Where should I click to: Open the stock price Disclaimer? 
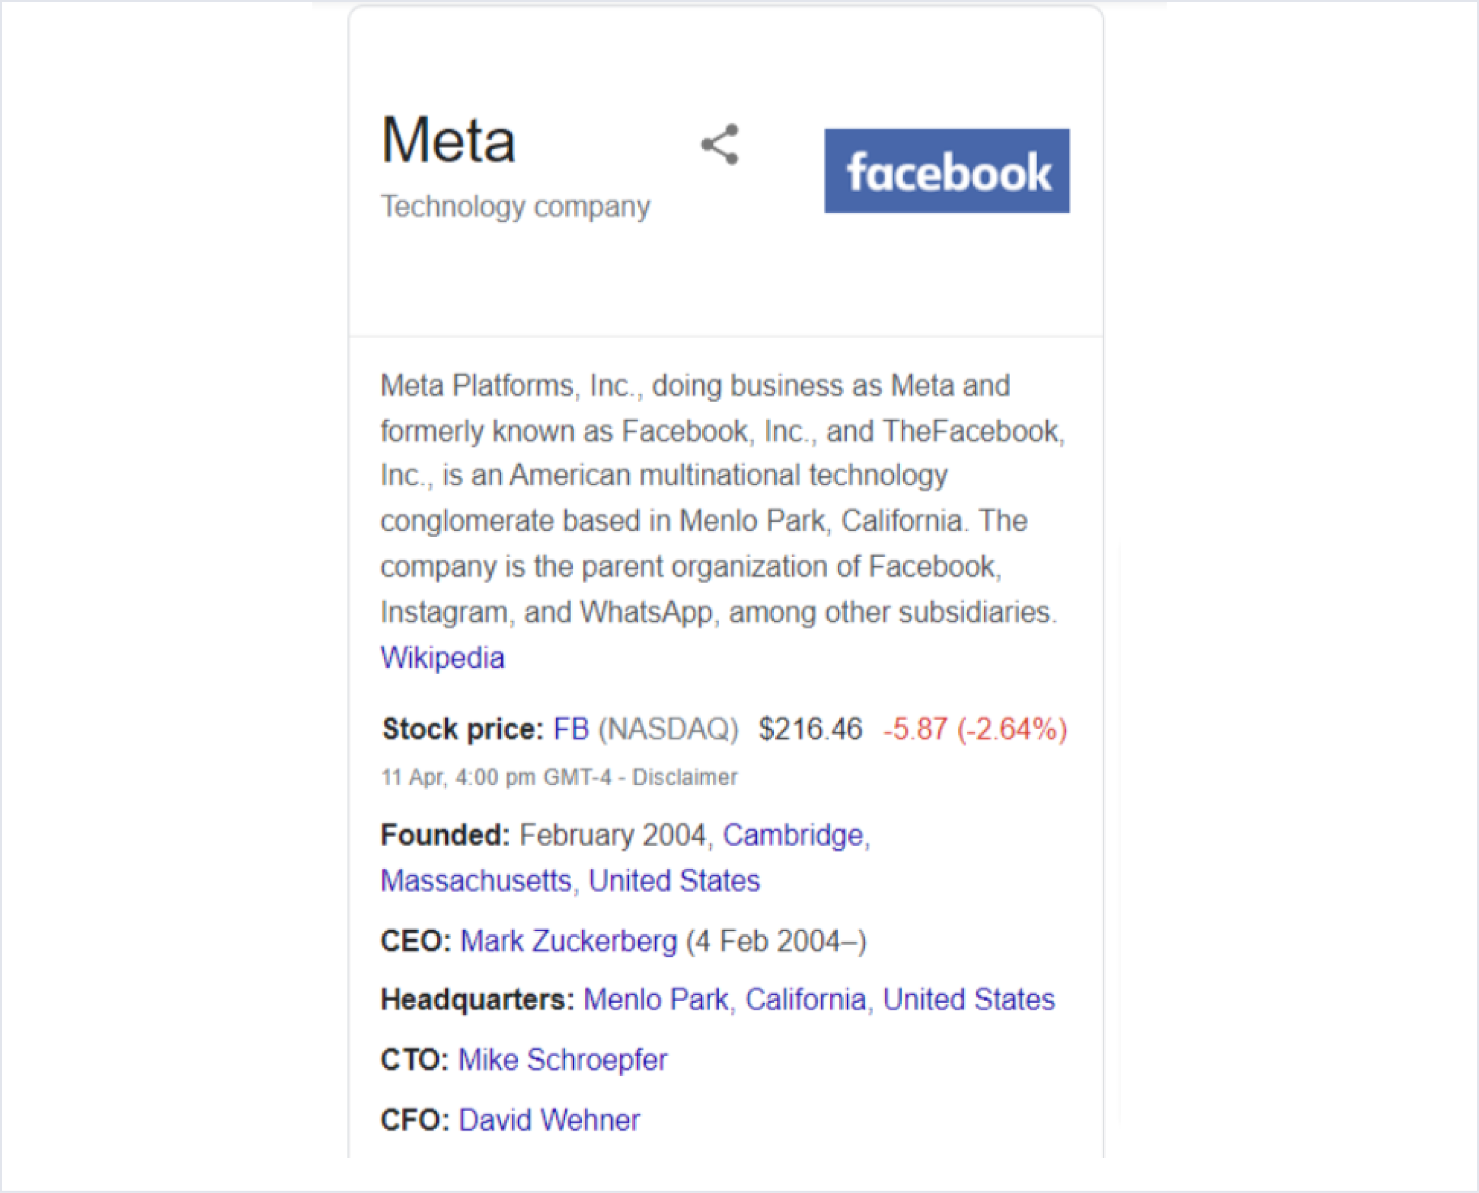pyautogui.click(x=684, y=777)
